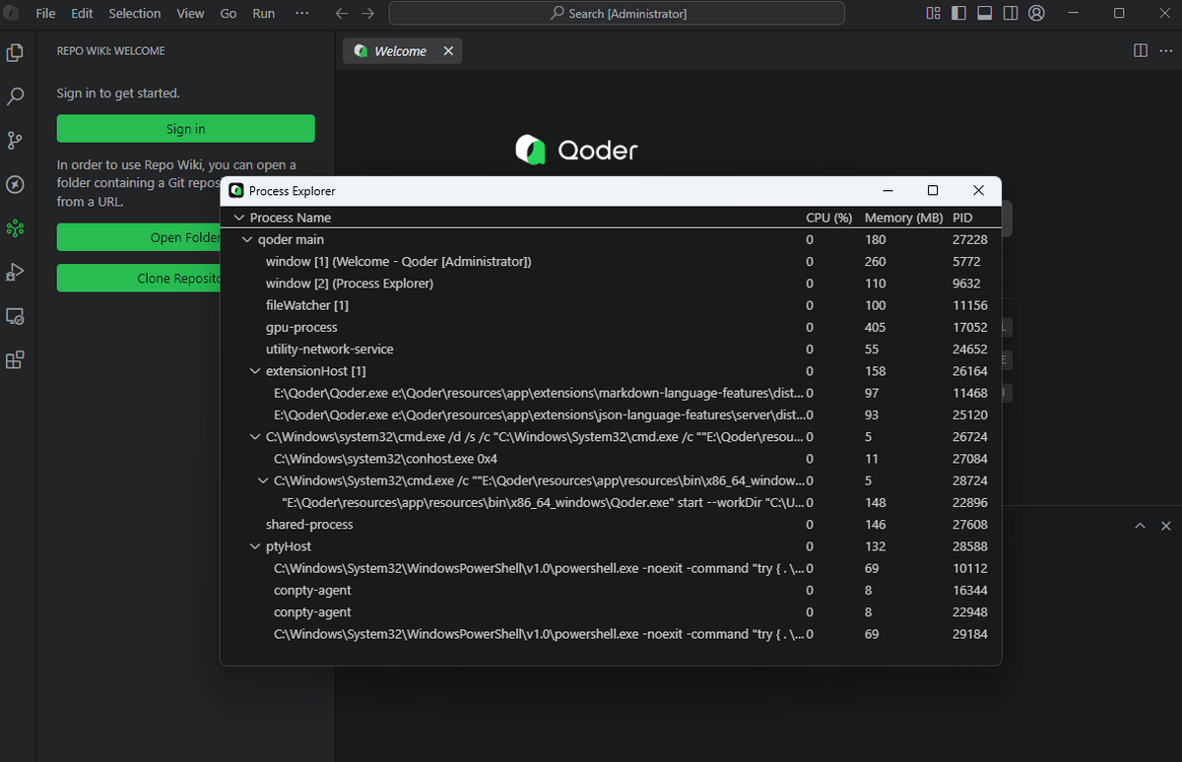1182x762 pixels.
Task: Open the Selection menu
Action: point(134,14)
